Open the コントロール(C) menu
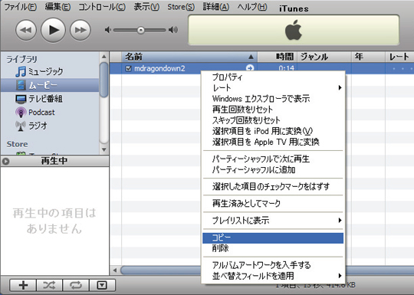The width and height of the screenshot is (414, 295). [102, 7]
